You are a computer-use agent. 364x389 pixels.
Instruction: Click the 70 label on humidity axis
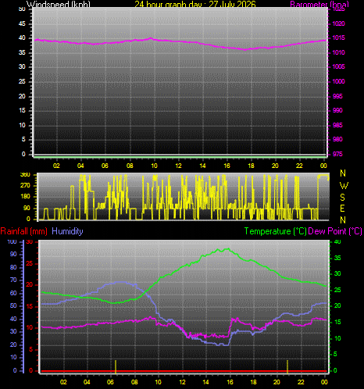pos(13,280)
